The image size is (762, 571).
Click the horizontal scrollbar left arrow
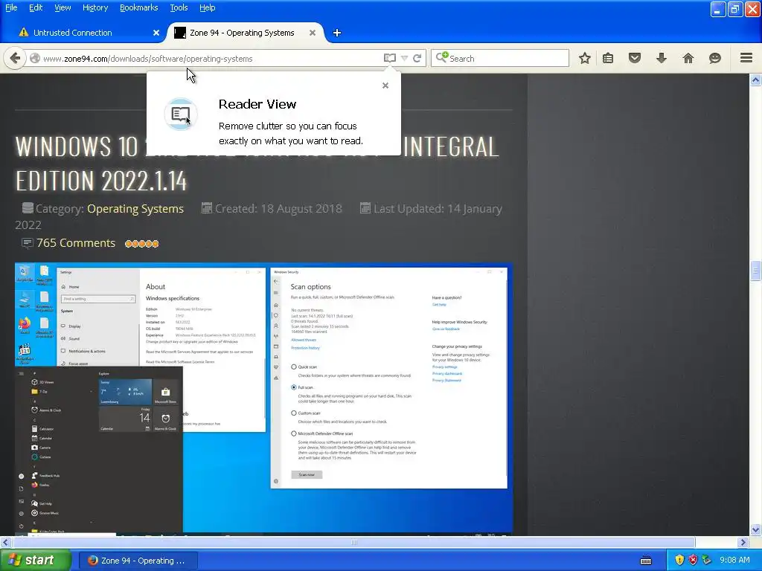pos(5,542)
